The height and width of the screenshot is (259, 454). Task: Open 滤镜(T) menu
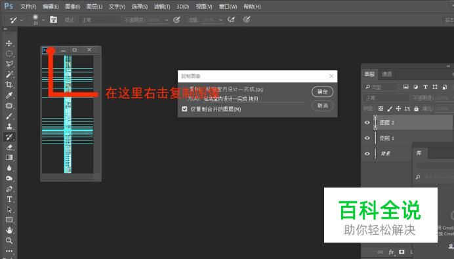(x=162, y=7)
